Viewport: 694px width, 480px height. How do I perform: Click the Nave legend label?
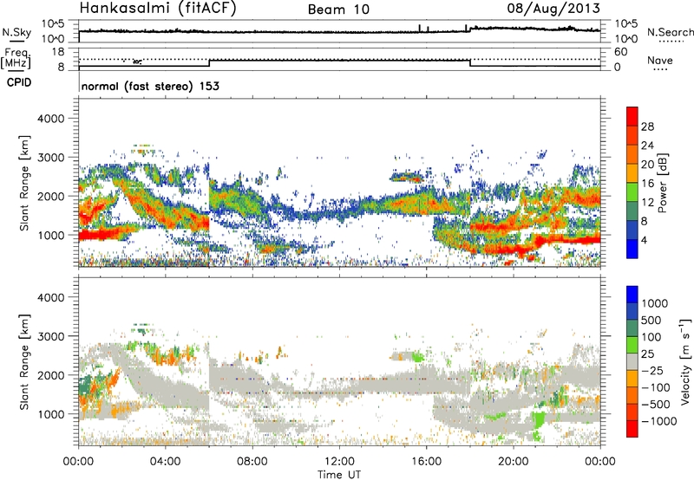pyautogui.click(x=660, y=60)
